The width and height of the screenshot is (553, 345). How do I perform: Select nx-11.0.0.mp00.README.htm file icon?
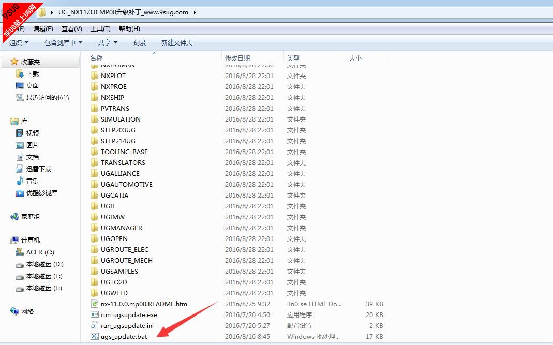click(95, 304)
